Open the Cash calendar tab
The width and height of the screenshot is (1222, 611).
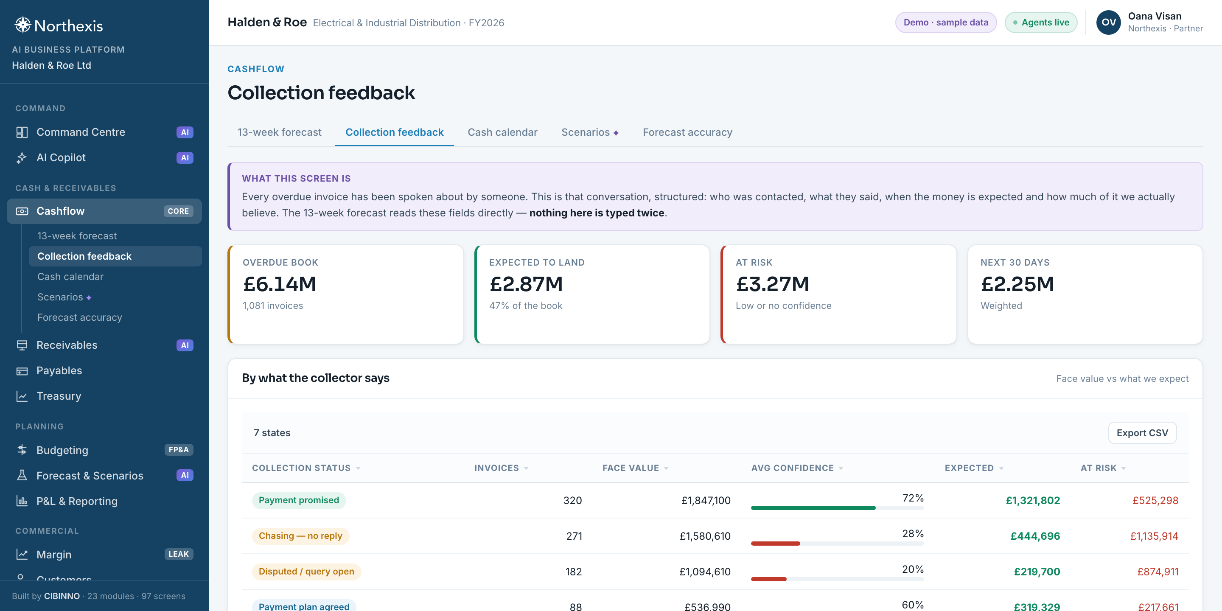(x=502, y=132)
